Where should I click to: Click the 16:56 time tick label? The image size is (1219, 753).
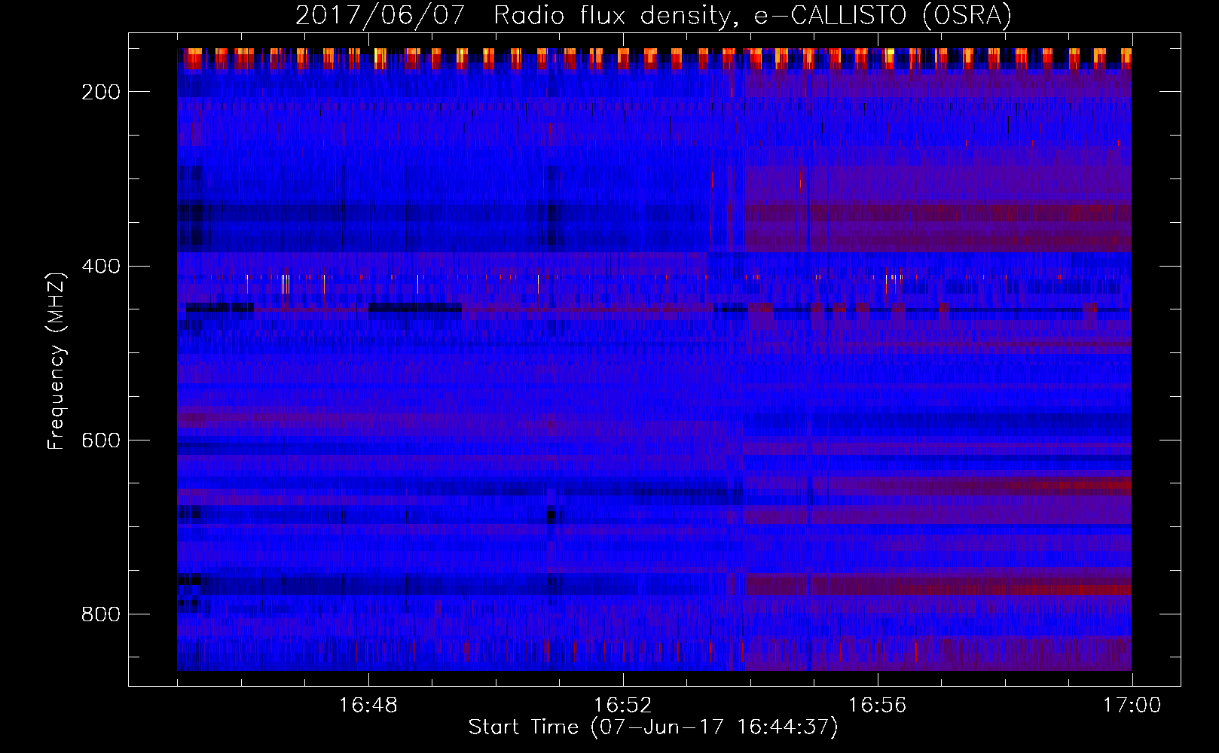pos(878,706)
